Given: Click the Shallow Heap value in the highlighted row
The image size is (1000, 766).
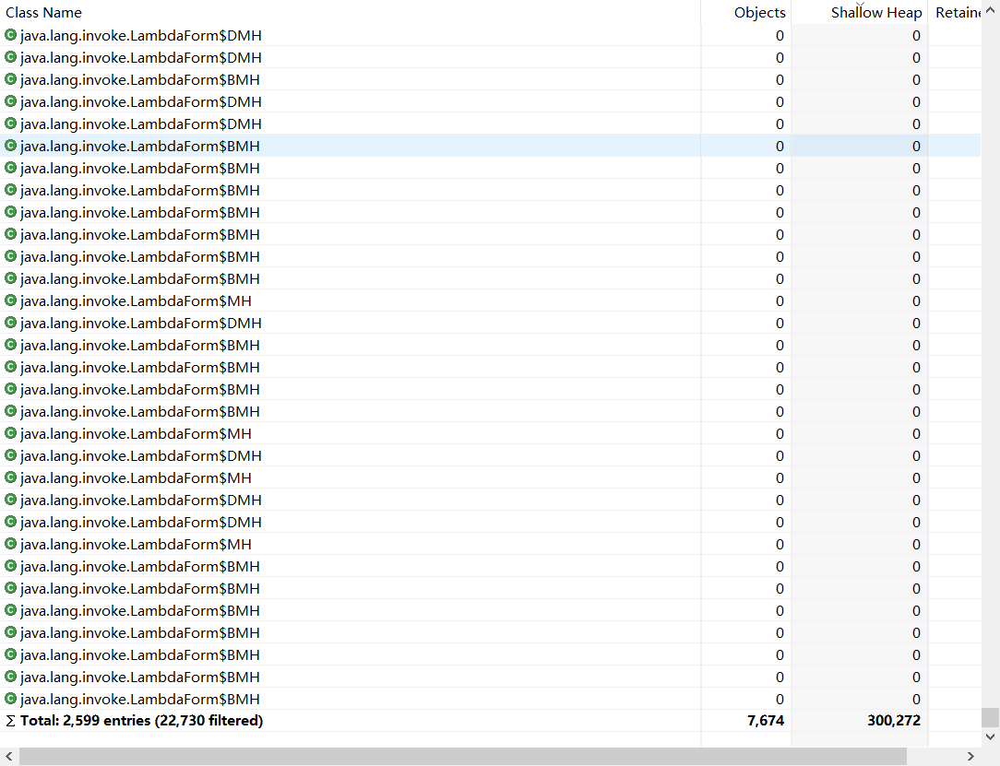Looking at the screenshot, I should coord(916,146).
